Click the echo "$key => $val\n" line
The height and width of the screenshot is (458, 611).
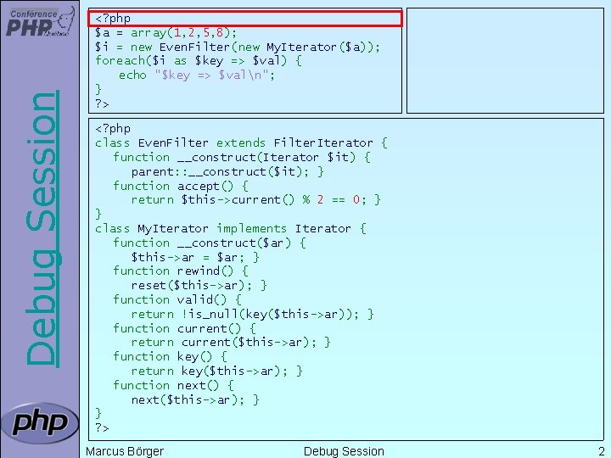pyautogui.click(x=197, y=75)
